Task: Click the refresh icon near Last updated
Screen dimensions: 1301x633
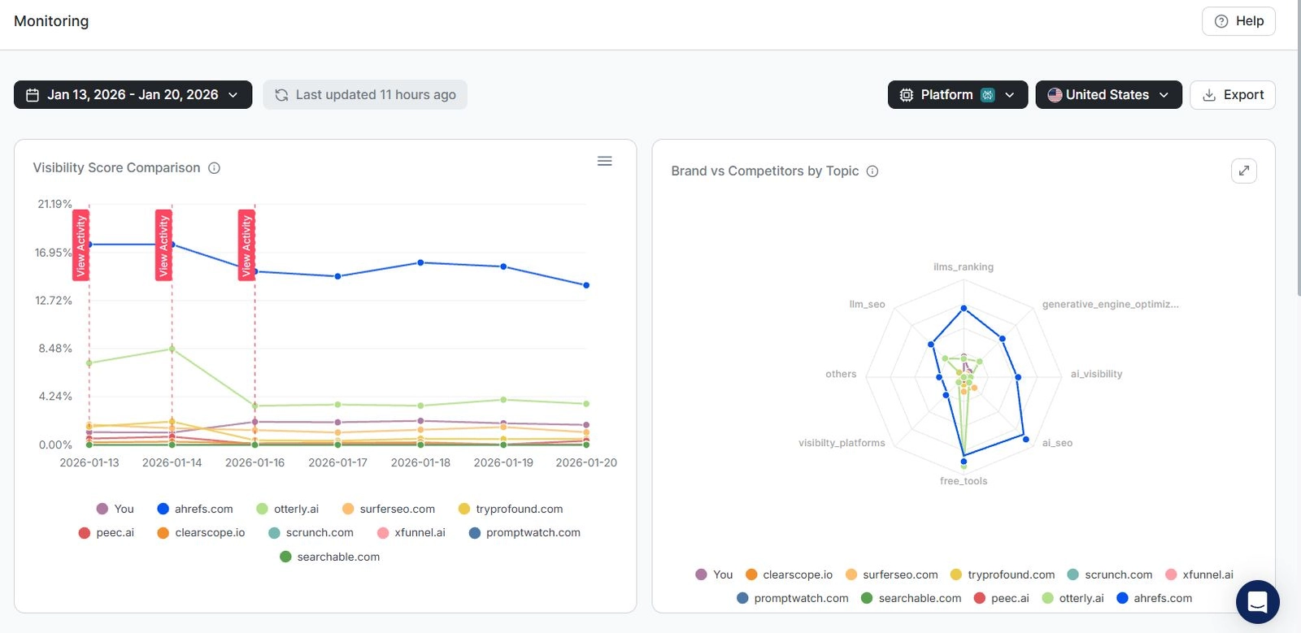Action: point(281,95)
